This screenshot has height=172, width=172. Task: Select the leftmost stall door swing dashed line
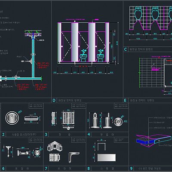pyautogui.click(x=66, y=46)
